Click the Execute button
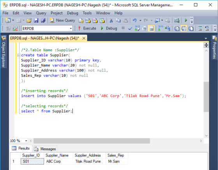The image size is (218, 170). (87, 28)
